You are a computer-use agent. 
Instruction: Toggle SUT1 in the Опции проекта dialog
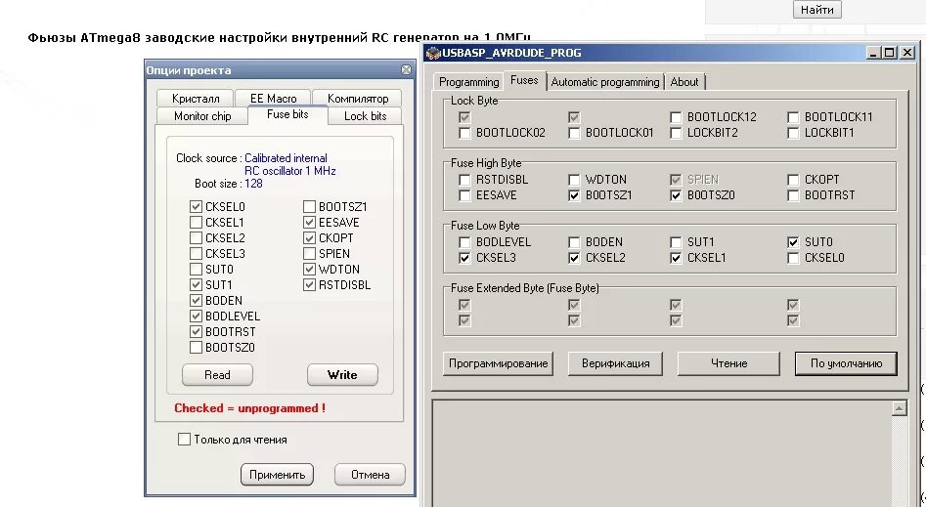click(x=197, y=285)
